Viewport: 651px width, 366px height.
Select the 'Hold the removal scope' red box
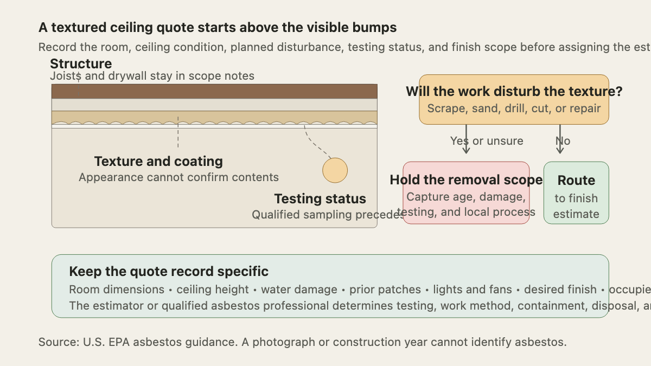coord(467,192)
